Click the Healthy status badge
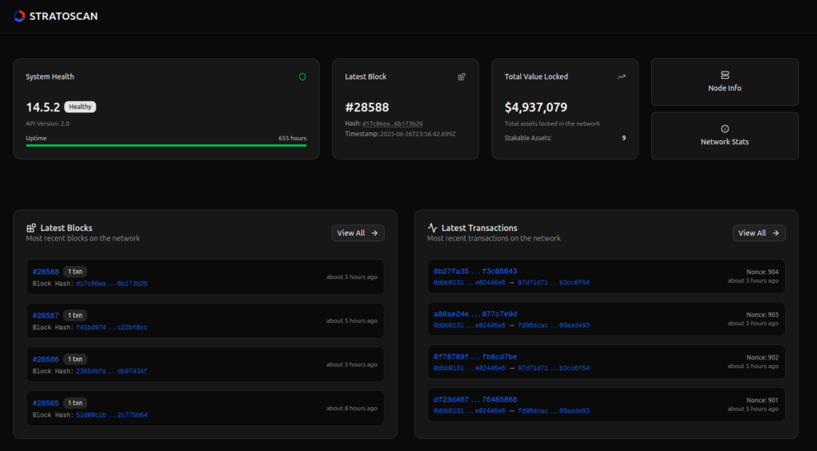817x451 pixels. tap(80, 107)
